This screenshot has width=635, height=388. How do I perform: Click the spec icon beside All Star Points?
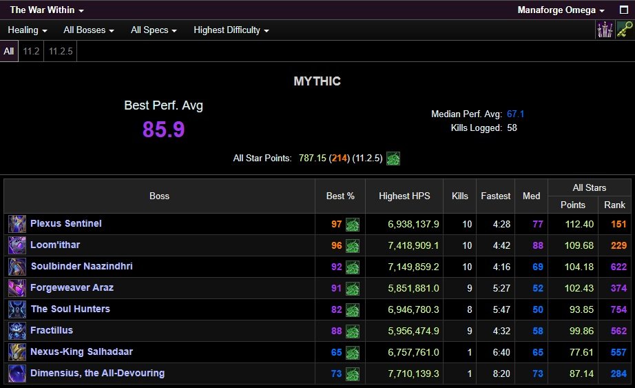click(x=393, y=159)
